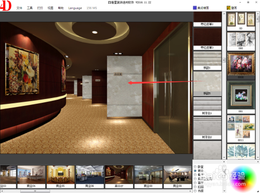Screen dimensions: 260x193
Task: Click the beige wallpaper column in the 3D view
Action: coord(124,87)
